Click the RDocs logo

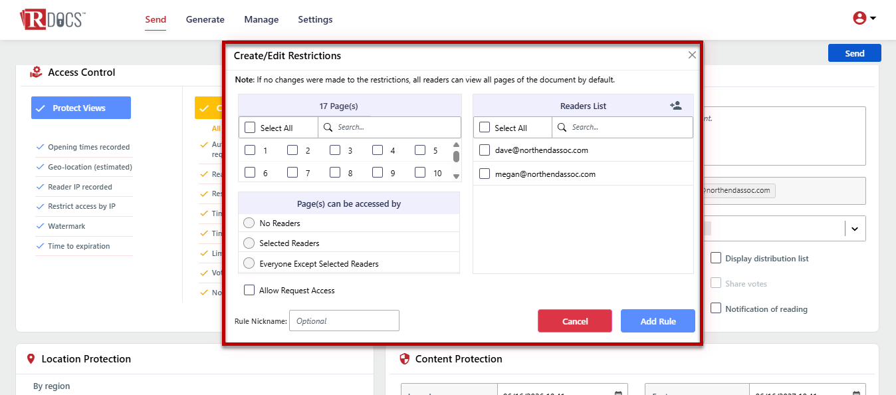[52, 19]
